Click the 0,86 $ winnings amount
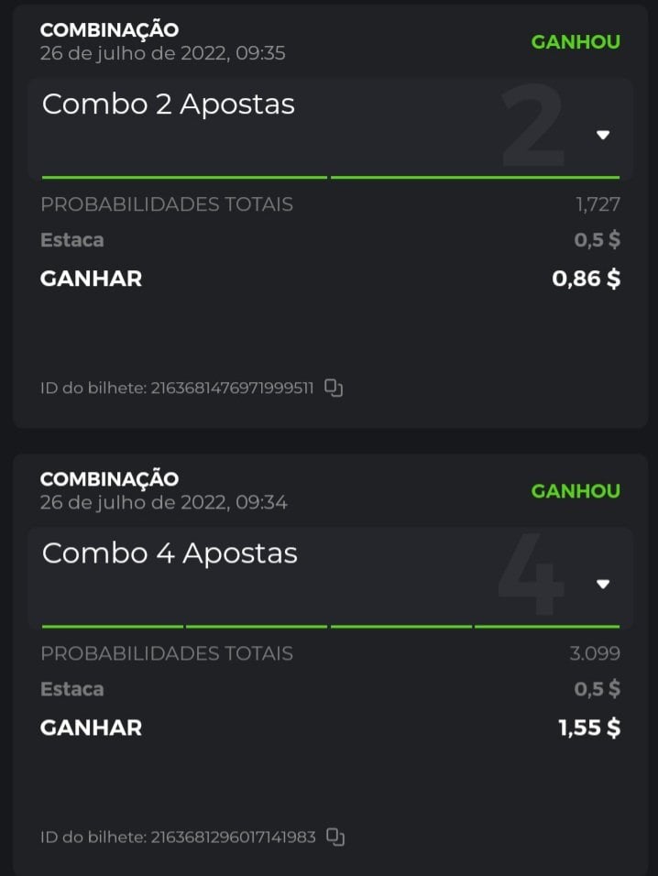658x876 pixels. (586, 279)
